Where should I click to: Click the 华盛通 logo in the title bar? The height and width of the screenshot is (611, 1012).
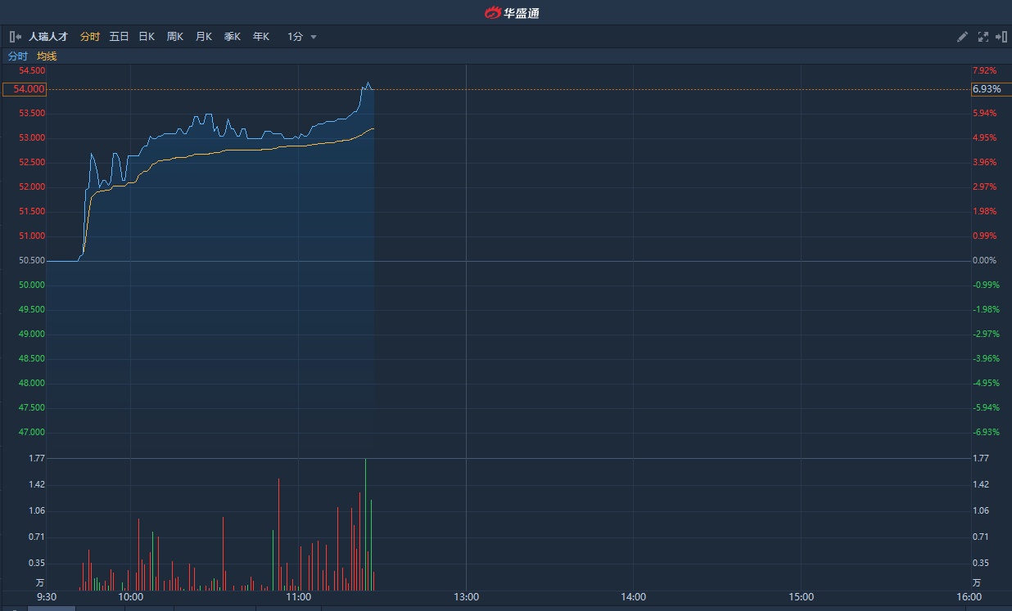(512, 12)
